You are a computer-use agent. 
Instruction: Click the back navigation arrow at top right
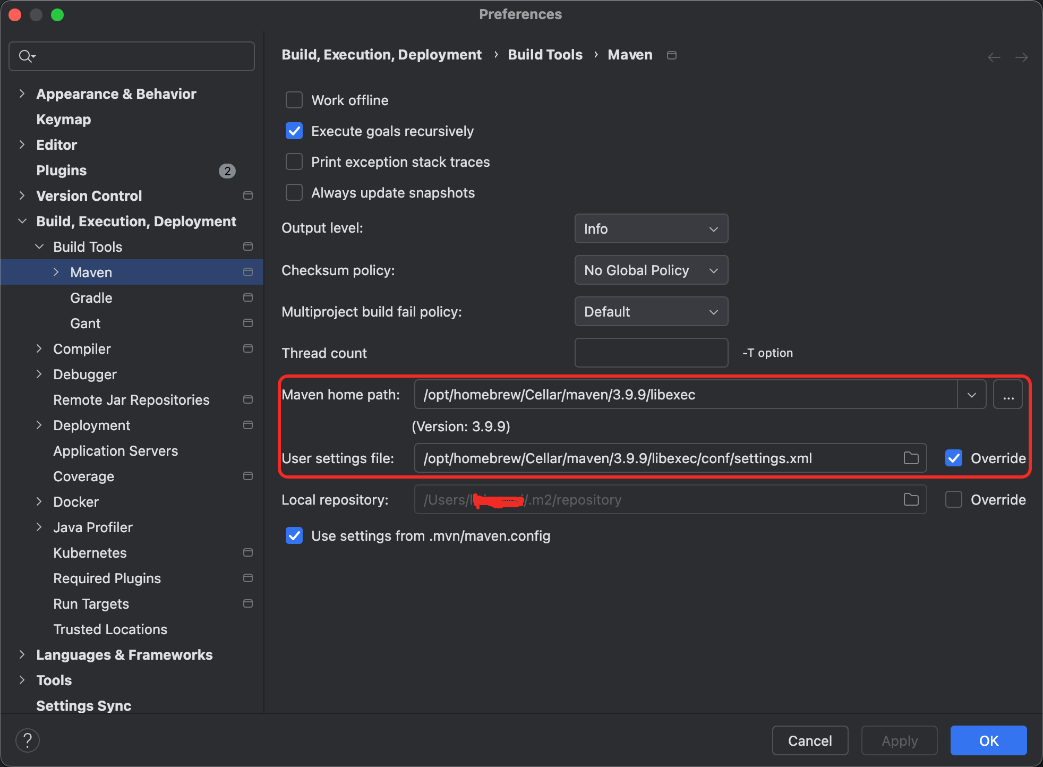point(993,57)
